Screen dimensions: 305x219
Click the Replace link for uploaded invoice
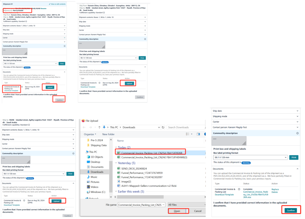tap(275, 189)
